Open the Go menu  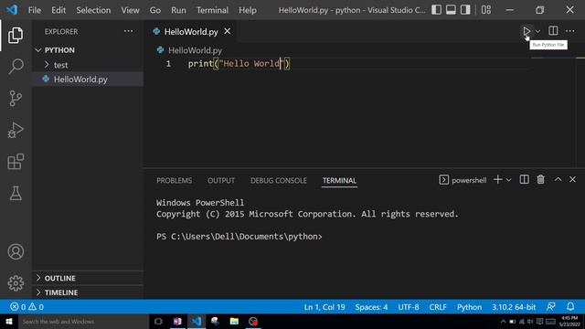point(155,10)
